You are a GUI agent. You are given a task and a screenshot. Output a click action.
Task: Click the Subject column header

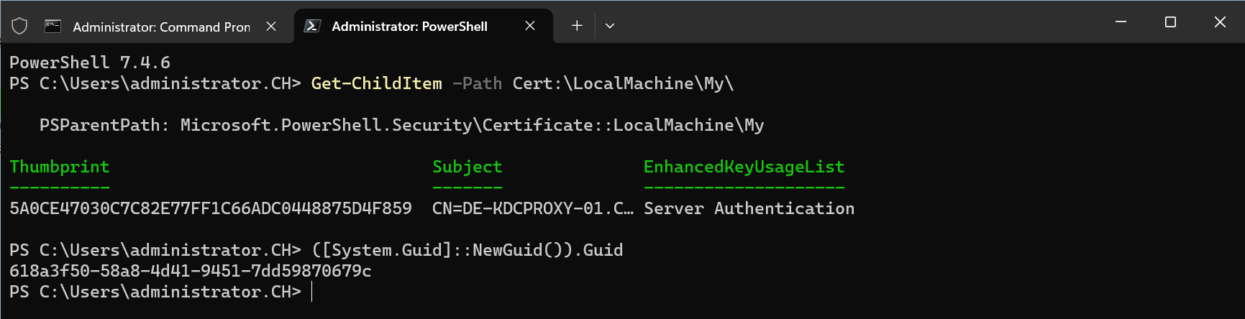[x=467, y=167]
